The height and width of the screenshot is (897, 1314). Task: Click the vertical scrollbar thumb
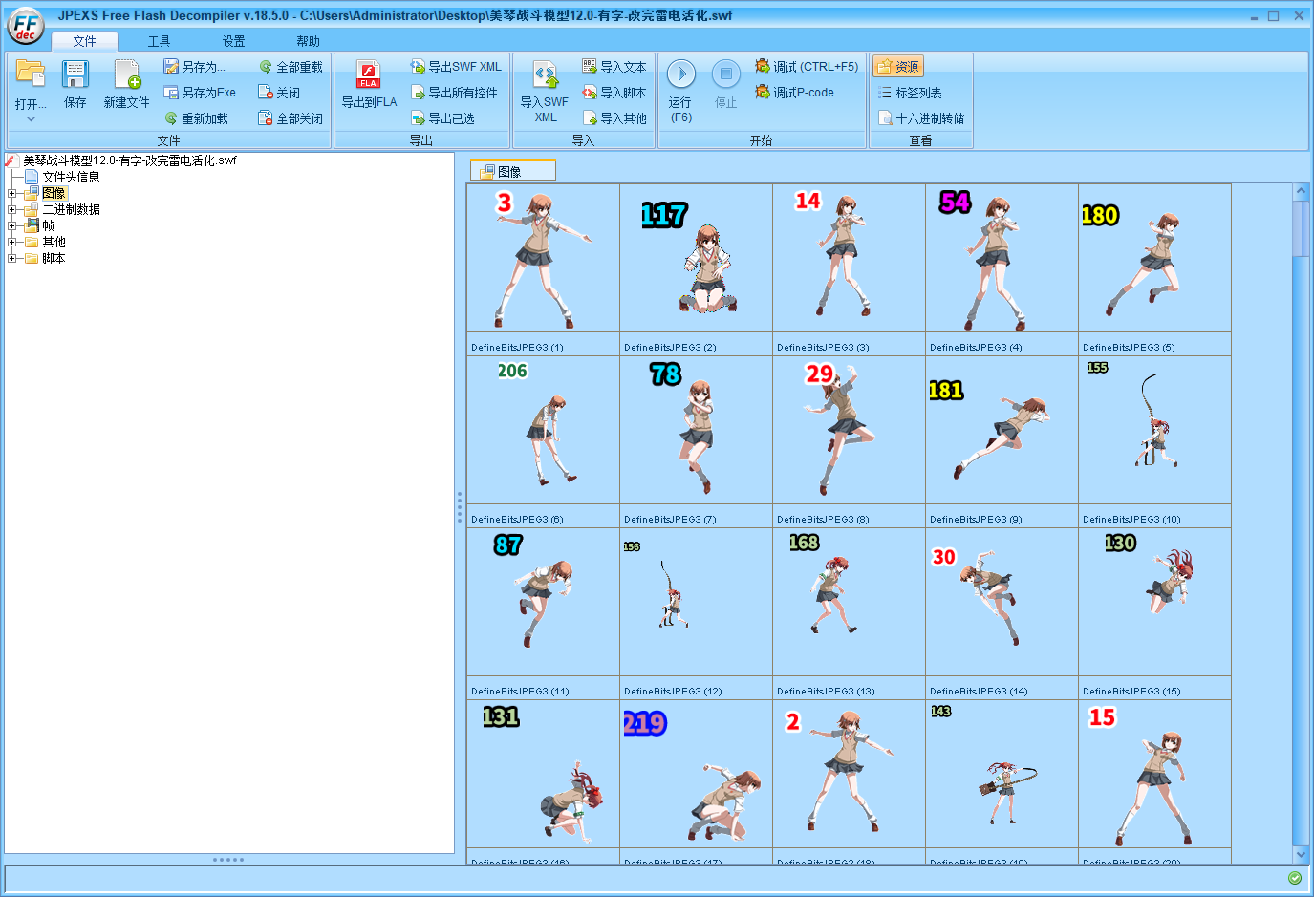[x=1301, y=229]
